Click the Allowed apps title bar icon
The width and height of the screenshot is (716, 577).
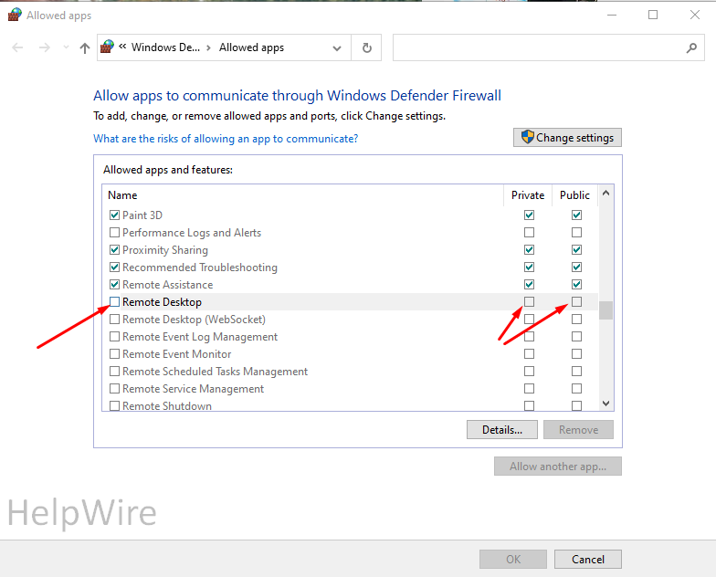click(15, 15)
